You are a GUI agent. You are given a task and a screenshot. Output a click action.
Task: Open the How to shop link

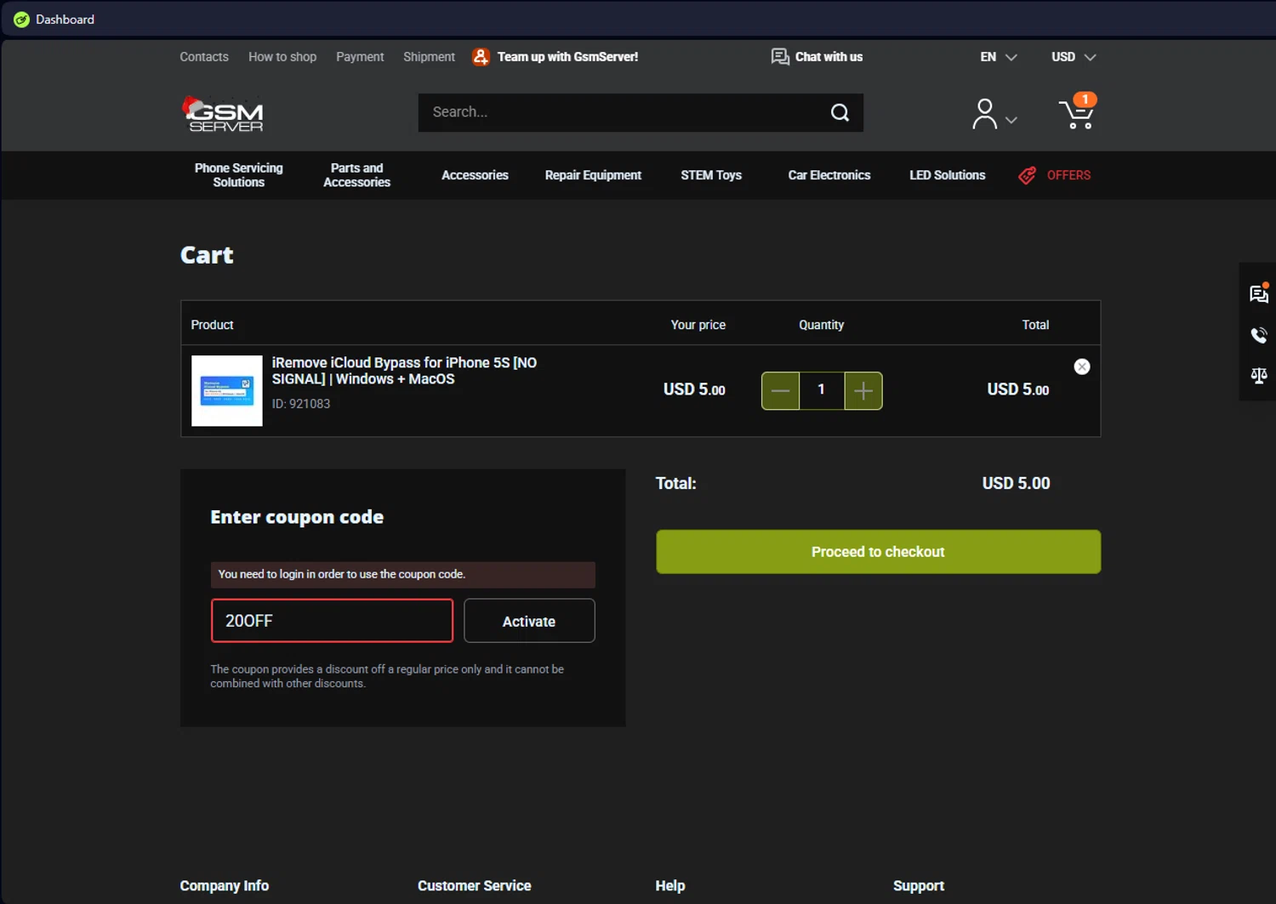282,57
